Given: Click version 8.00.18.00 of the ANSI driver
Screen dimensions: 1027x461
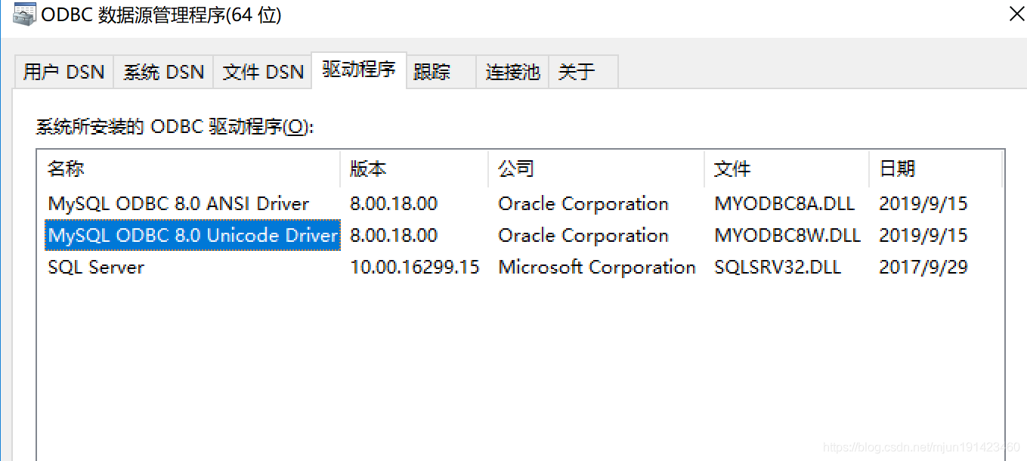Looking at the screenshot, I should (x=394, y=204).
